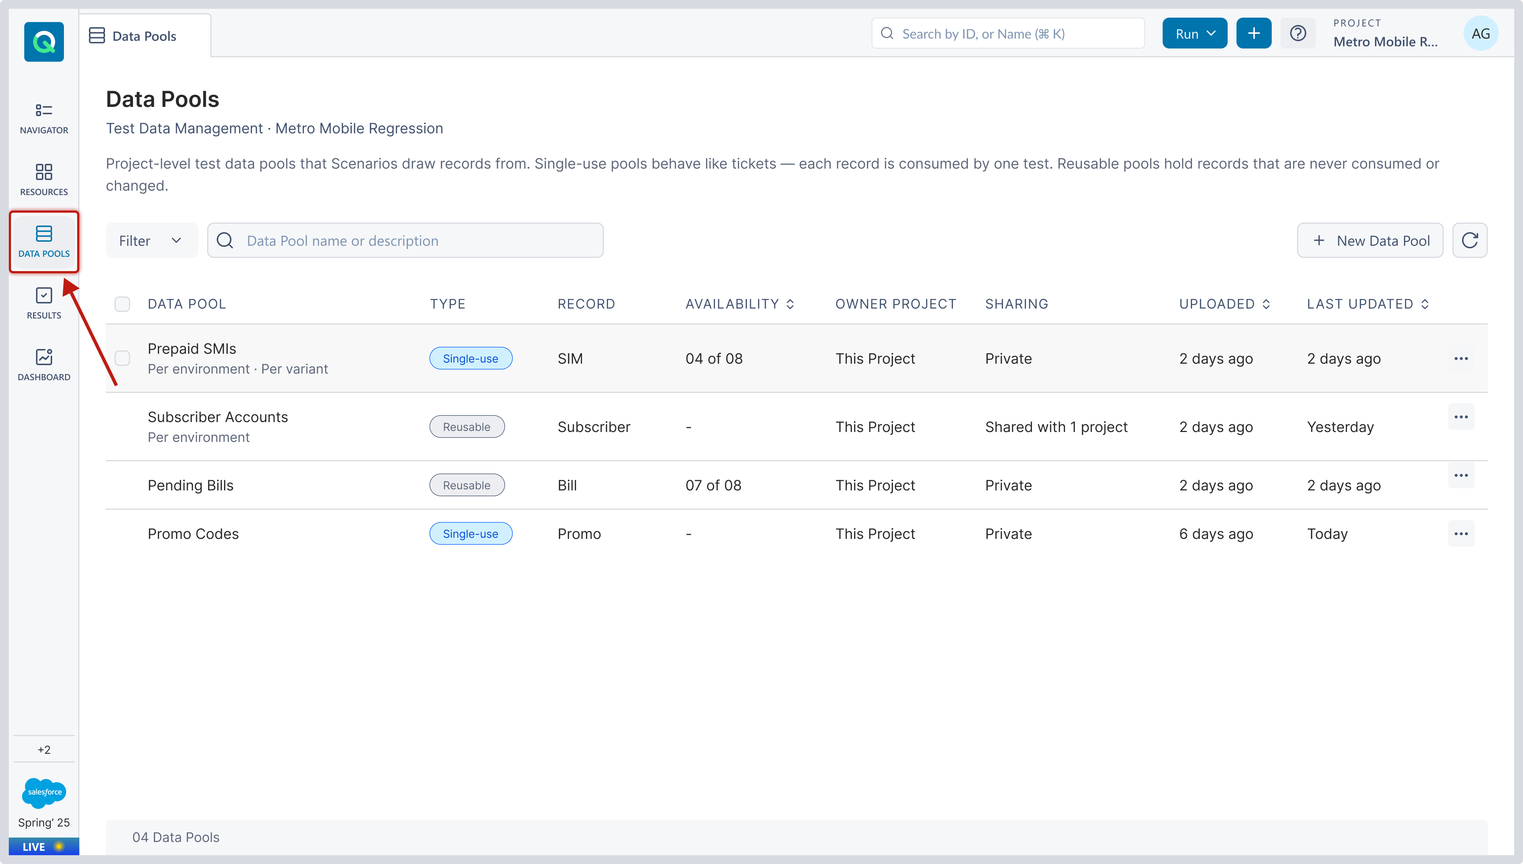Click the '07 of 08' availability value
This screenshot has width=1523, height=864.
tap(713, 485)
